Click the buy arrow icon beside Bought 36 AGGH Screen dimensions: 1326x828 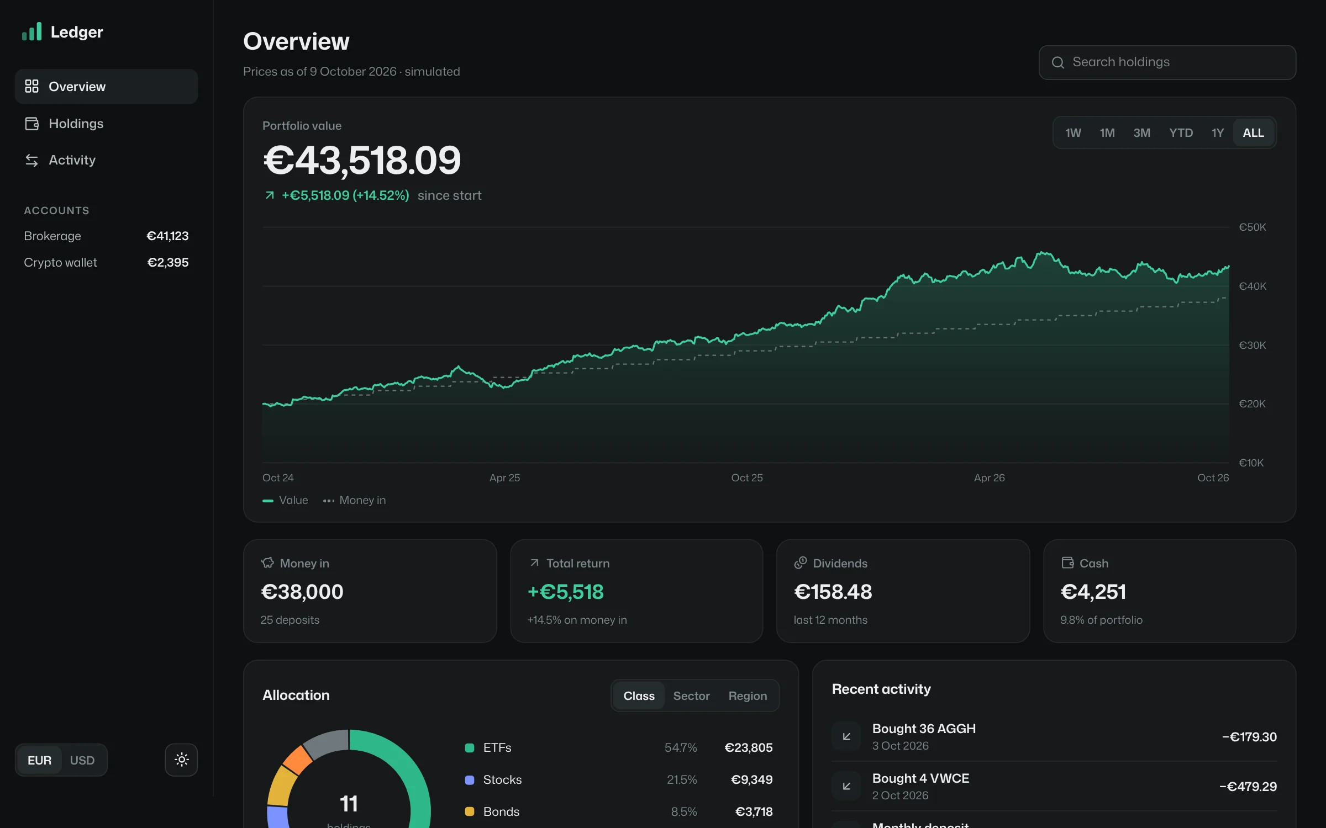tap(846, 736)
